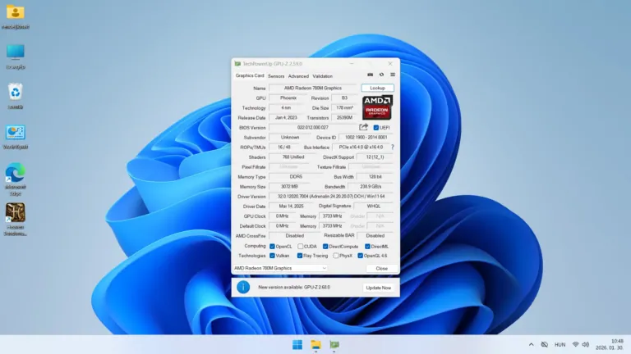
Task: Click the HUN language indicator
Action: (560, 345)
